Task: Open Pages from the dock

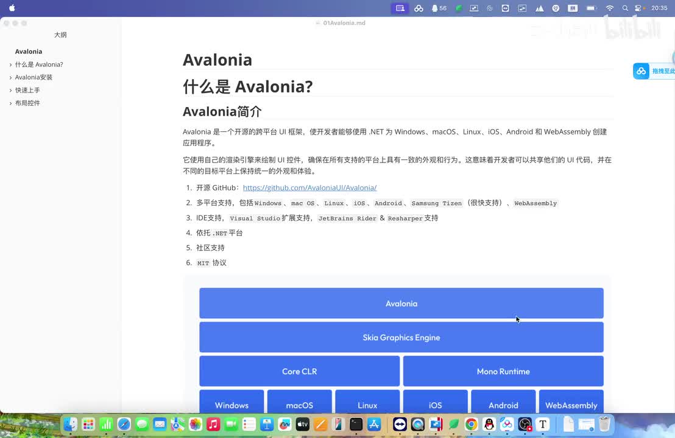Action: pos(320,425)
